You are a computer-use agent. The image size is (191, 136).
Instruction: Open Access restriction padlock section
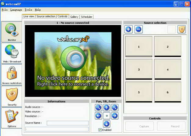point(12,75)
